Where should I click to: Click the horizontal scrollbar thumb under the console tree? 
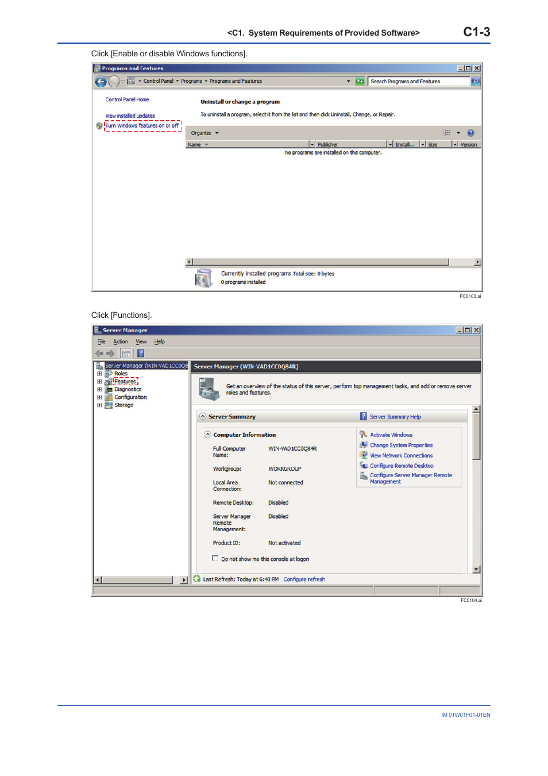tap(137, 580)
